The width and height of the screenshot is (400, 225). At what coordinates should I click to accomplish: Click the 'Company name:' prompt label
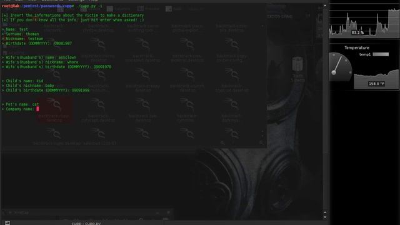[19, 109]
